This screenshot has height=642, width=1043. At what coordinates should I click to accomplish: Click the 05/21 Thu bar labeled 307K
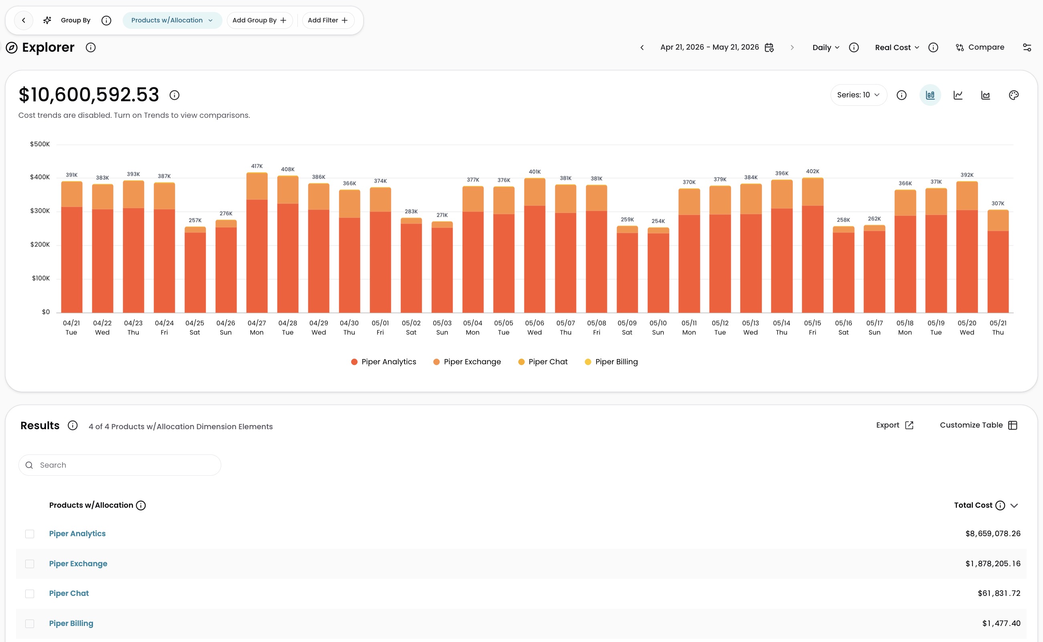(998, 262)
